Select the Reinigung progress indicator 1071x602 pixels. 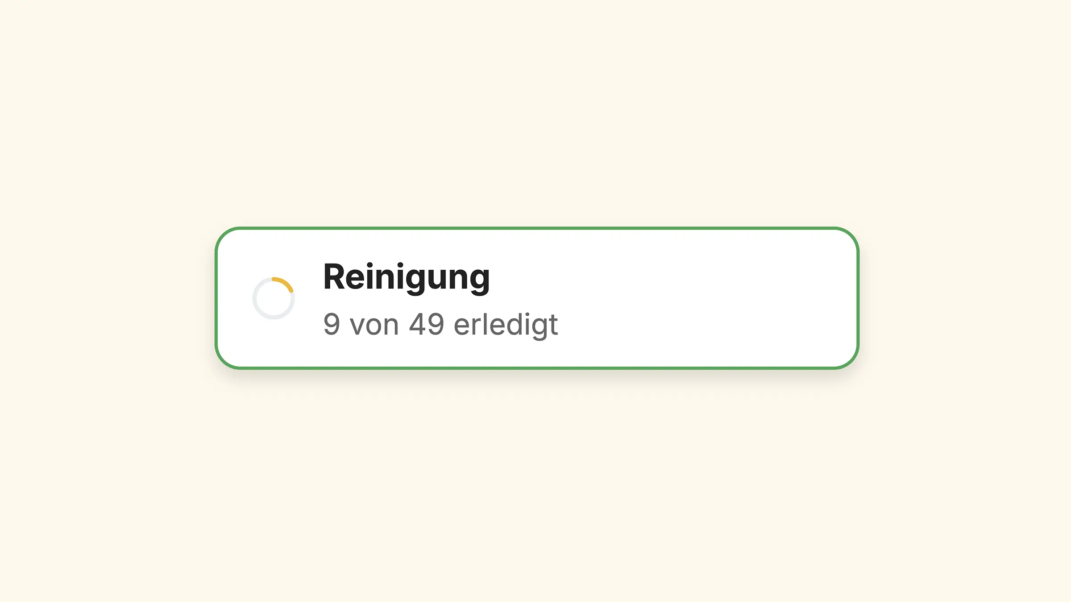point(274,298)
